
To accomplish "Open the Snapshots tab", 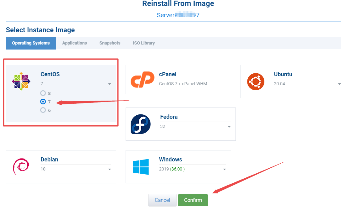I will [110, 43].
